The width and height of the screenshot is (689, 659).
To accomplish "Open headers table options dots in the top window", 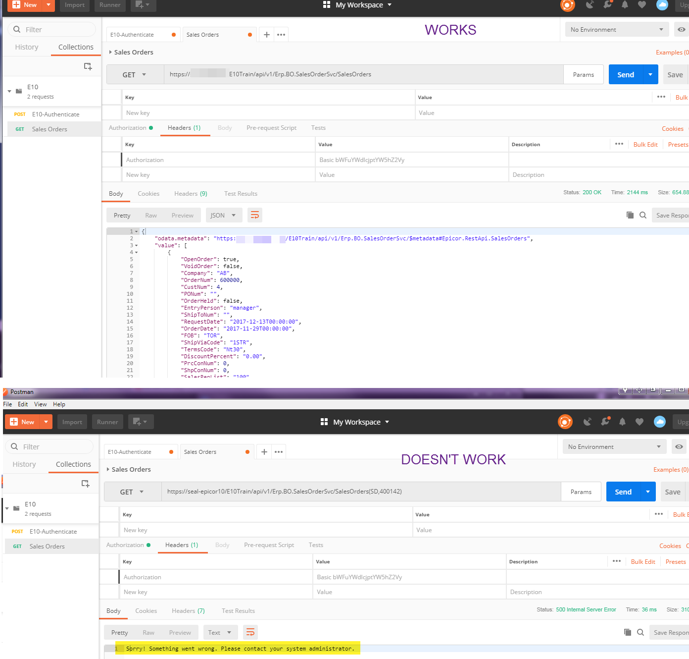I will (619, 144).
